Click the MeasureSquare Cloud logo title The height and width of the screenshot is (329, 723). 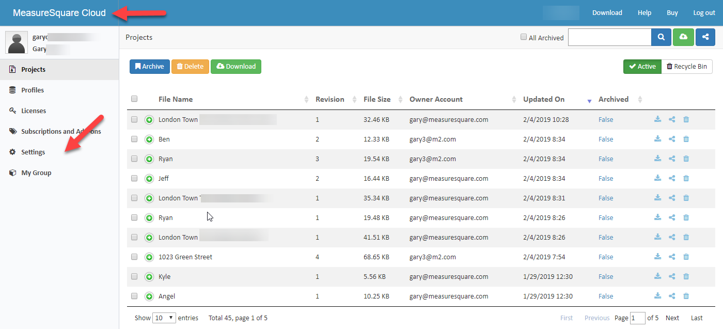(59, 13)
